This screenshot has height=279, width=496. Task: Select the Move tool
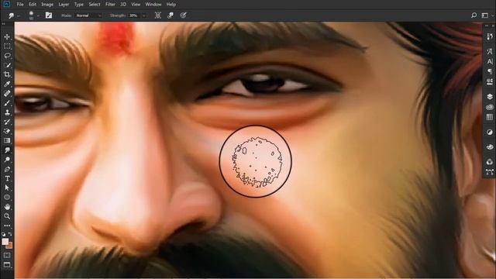pyautogui.click(x=7, y=37)
